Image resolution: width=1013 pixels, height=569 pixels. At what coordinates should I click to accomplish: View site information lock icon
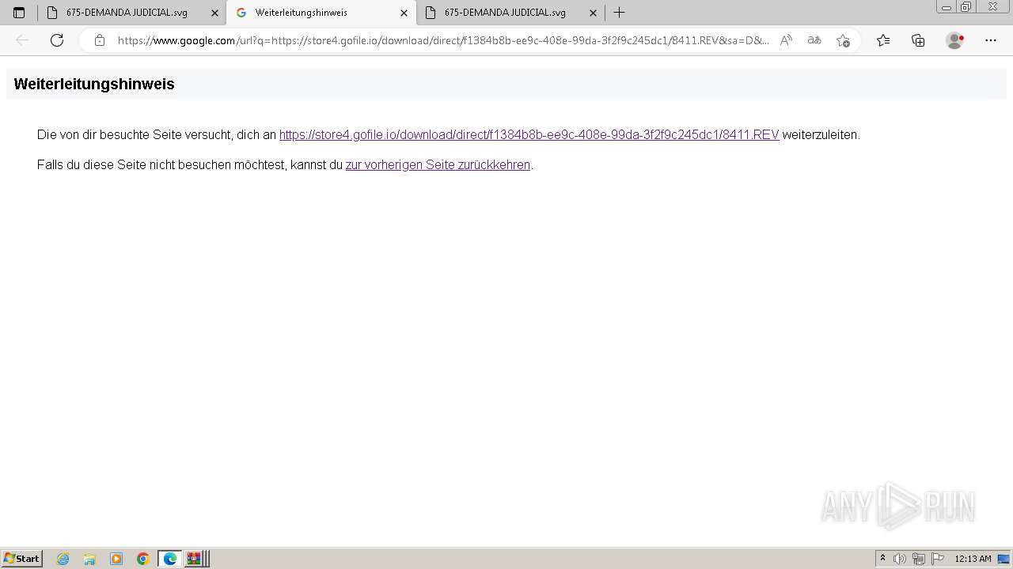coord(100,40)
